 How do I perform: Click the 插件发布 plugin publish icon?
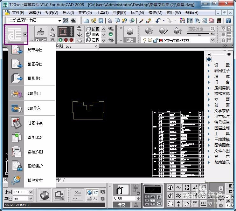tap(16, 180)
